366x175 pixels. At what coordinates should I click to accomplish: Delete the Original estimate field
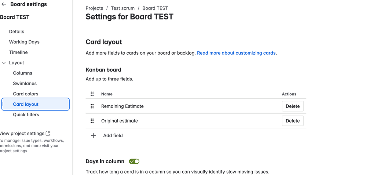click(x=293, y=121)
